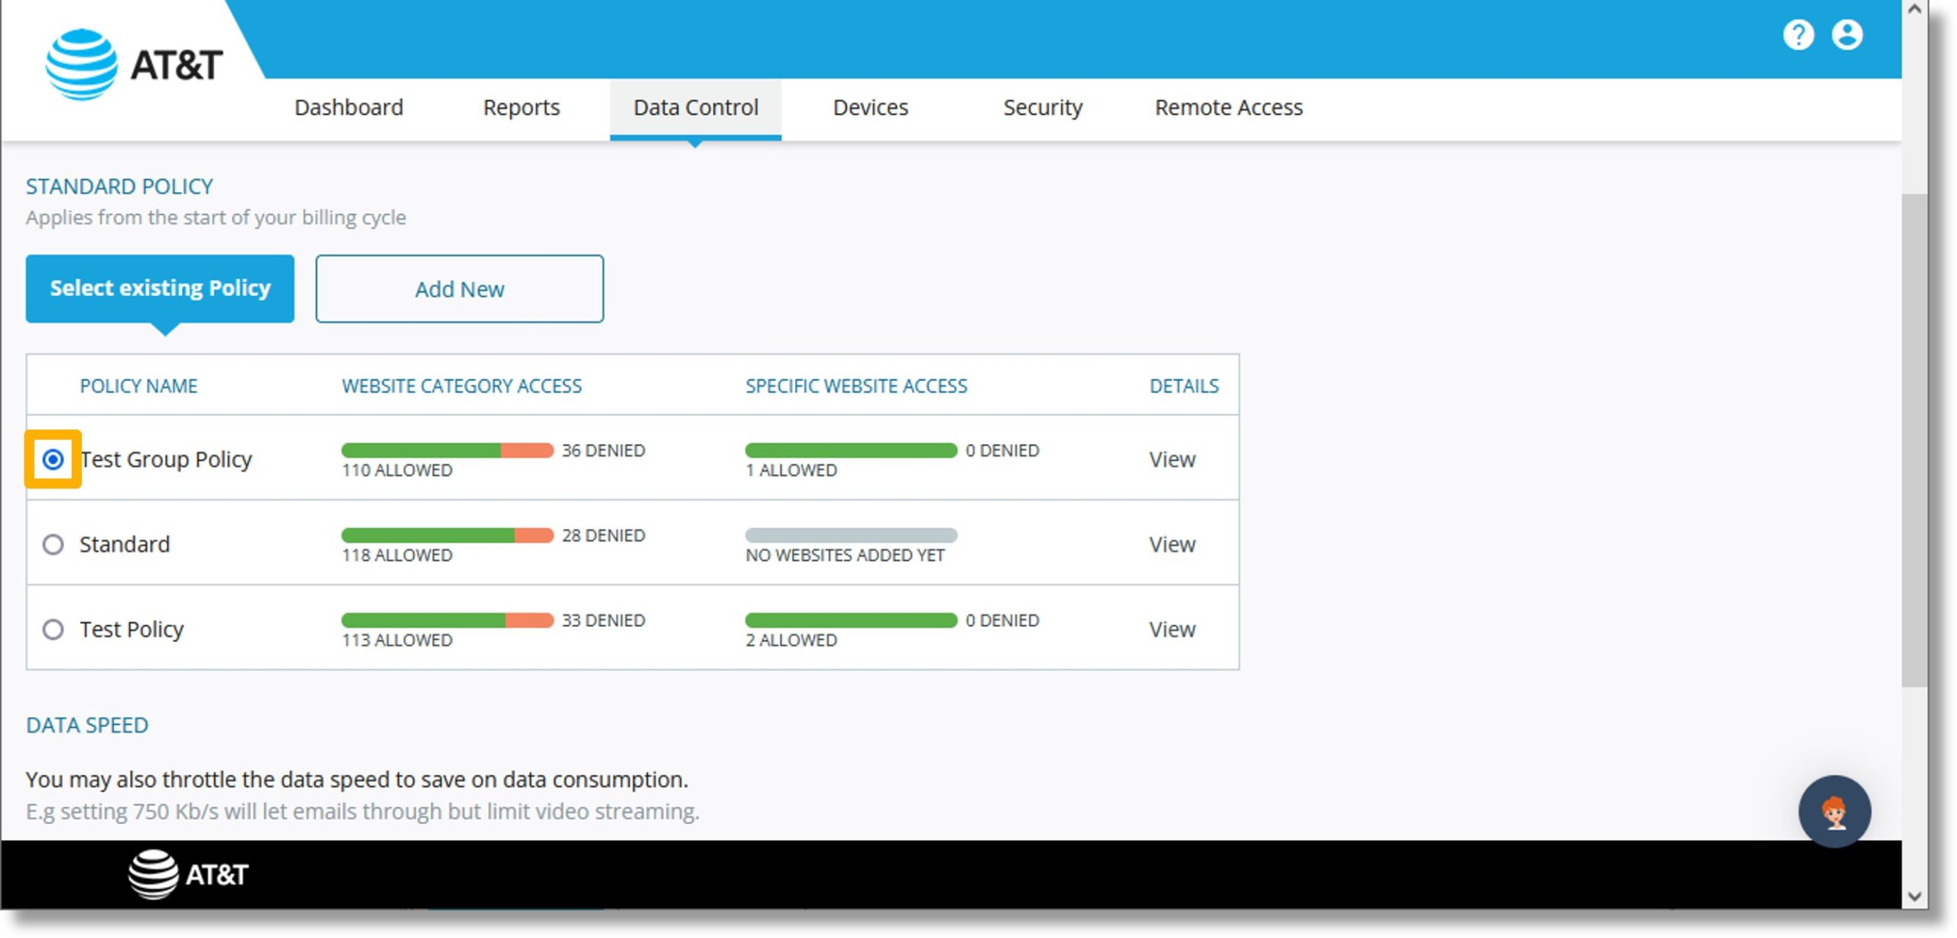Screen dimensions: 1957x938
Task: Click the Test Group Policy name
Action: point(166,459)
